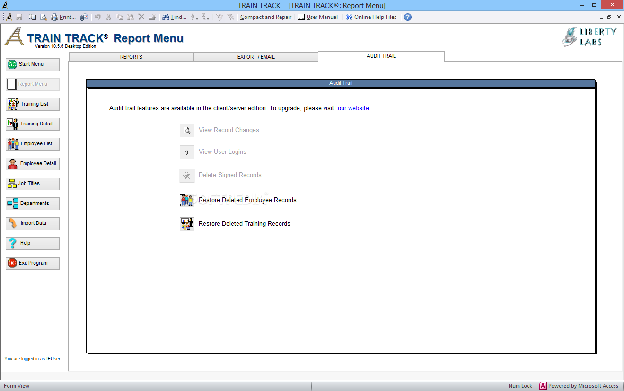Open the Employee List
The image size is (624, 391).
[x=33, y=144]
